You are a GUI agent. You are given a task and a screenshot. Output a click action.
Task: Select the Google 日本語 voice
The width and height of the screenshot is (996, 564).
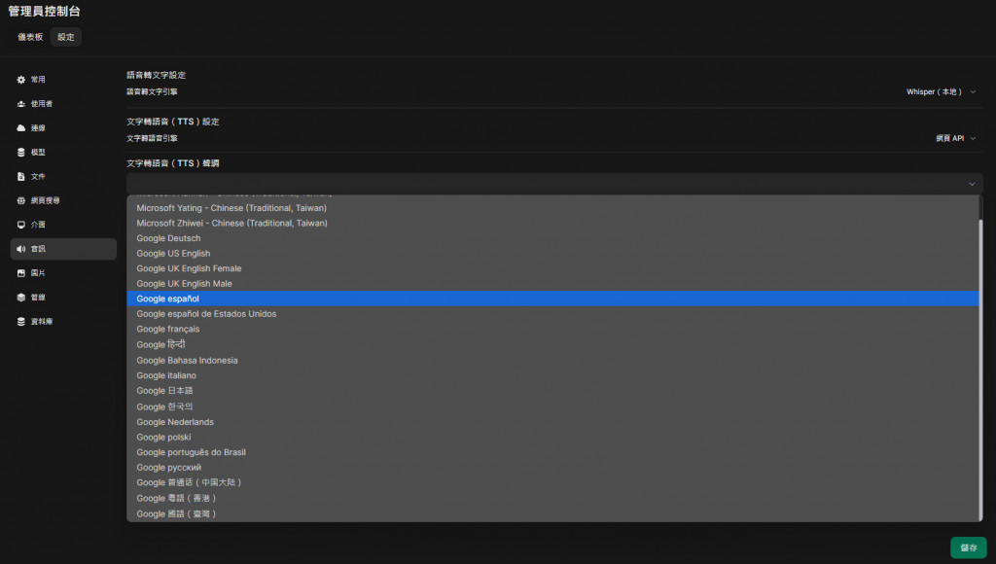(552, 391)
